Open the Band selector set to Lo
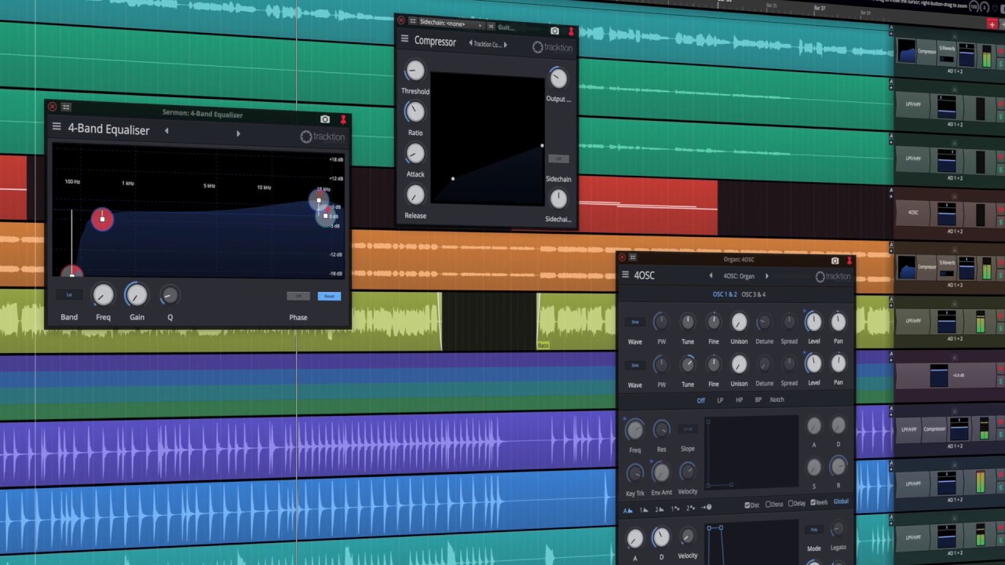The width and height of the screenshot is (1005, 565). pos(69,295)
